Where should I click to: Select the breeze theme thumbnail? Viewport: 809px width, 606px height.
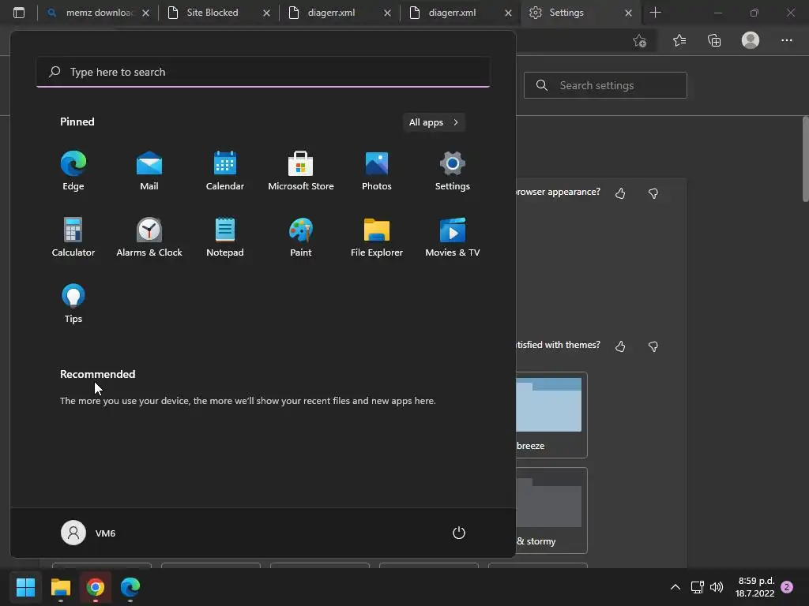pos(551,415)
